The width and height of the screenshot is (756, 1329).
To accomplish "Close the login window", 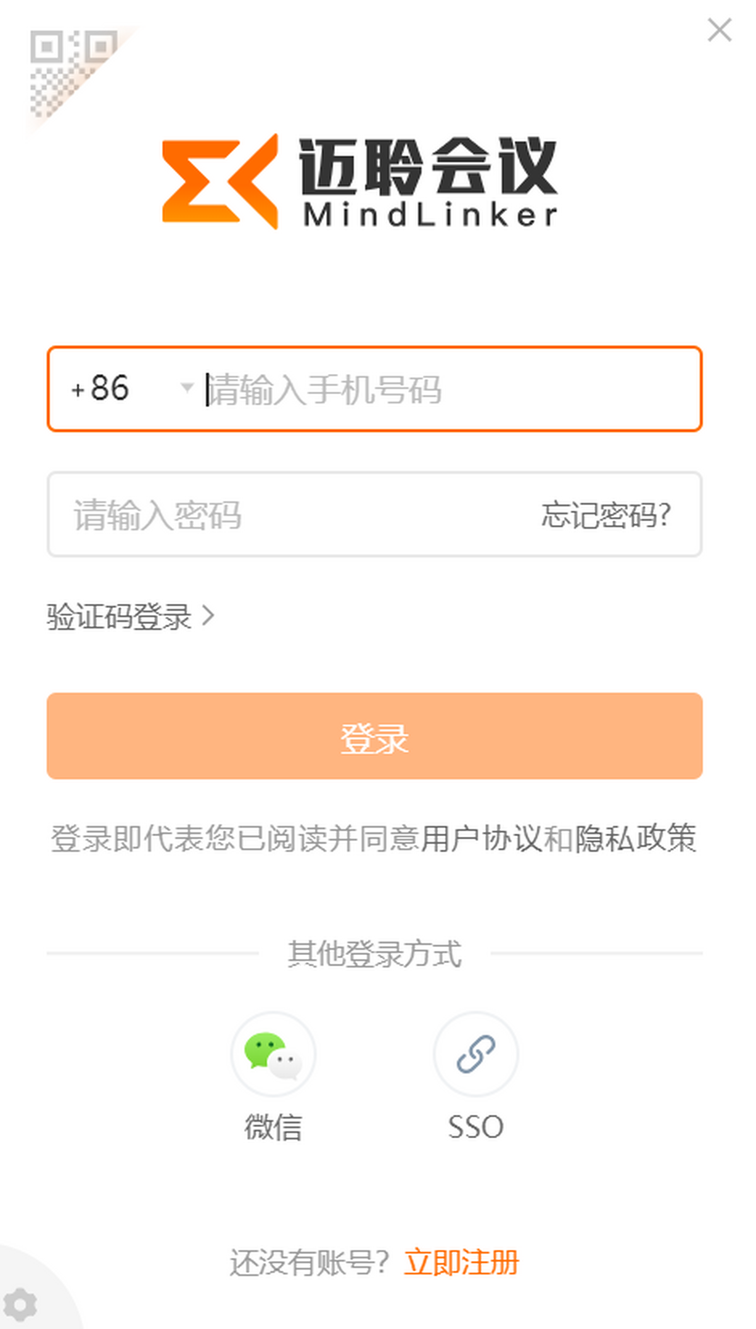I will pos(719,30).
